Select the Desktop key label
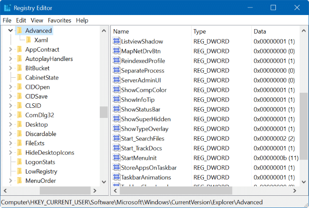Screen dimensions: 309x208 tap(37, 125)
